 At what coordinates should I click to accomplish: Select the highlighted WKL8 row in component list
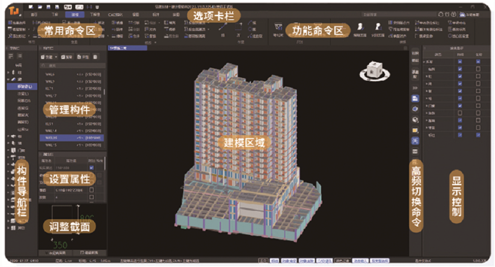click(70, 138)
